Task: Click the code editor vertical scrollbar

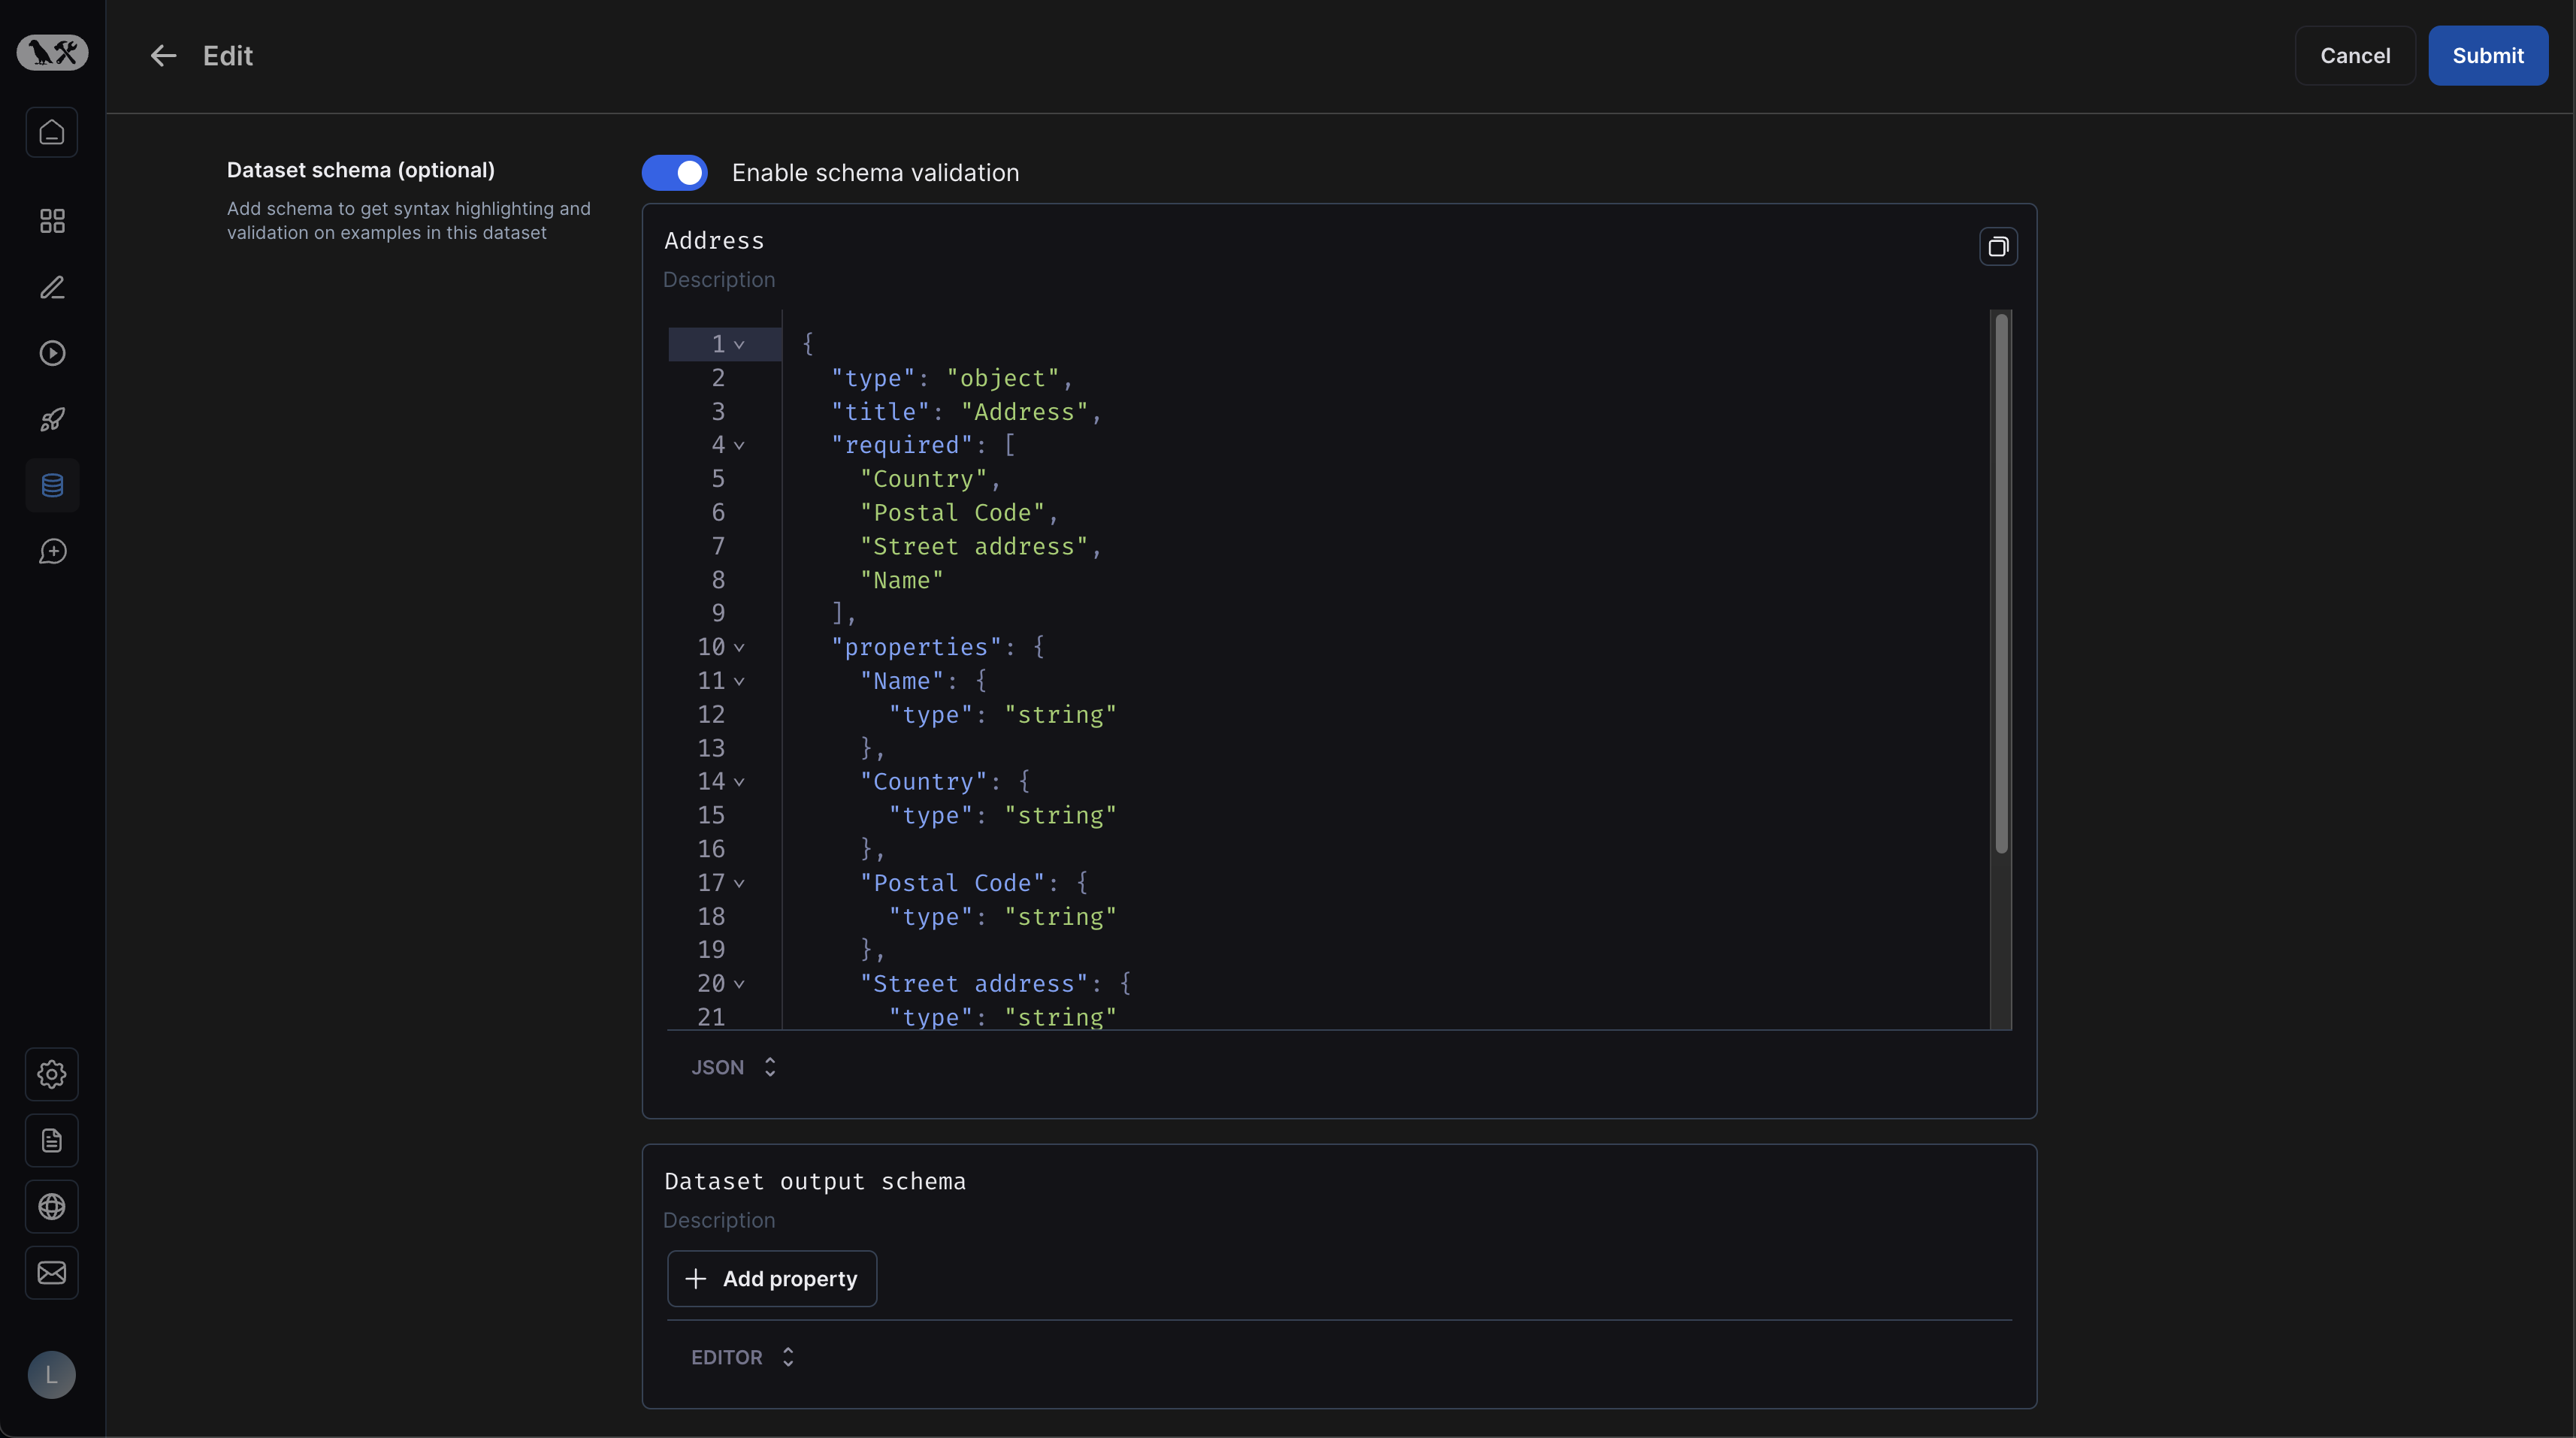Action: (2001, 584)
